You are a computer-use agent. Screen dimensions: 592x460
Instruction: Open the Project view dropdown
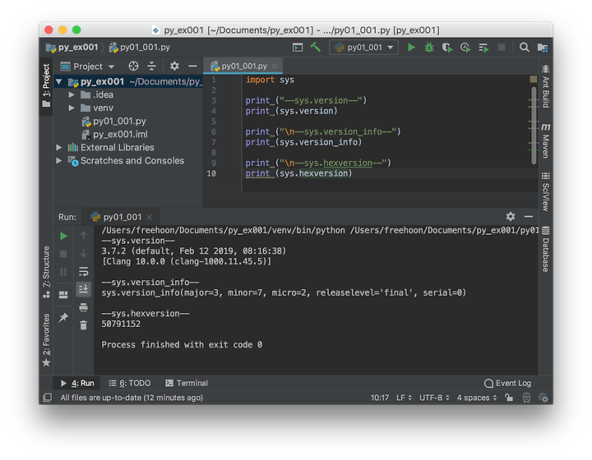tap(88, 67)
